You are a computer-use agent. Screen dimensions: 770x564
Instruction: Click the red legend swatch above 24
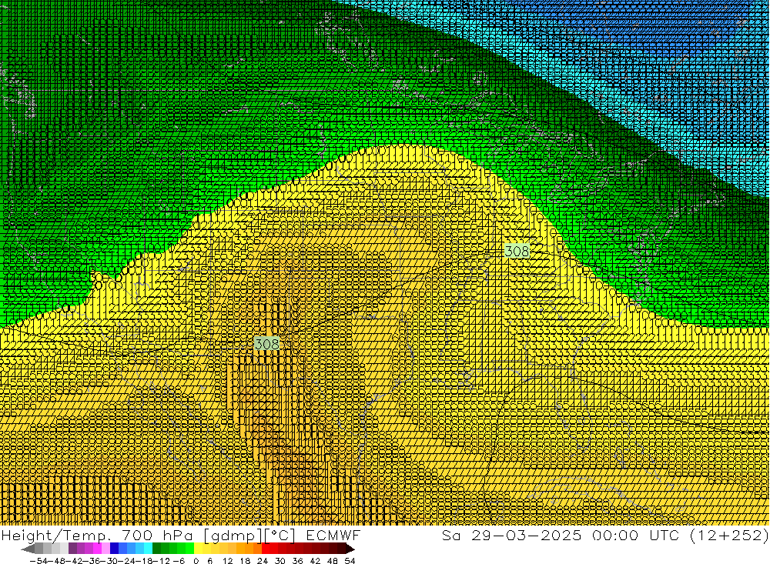[266, 549]
